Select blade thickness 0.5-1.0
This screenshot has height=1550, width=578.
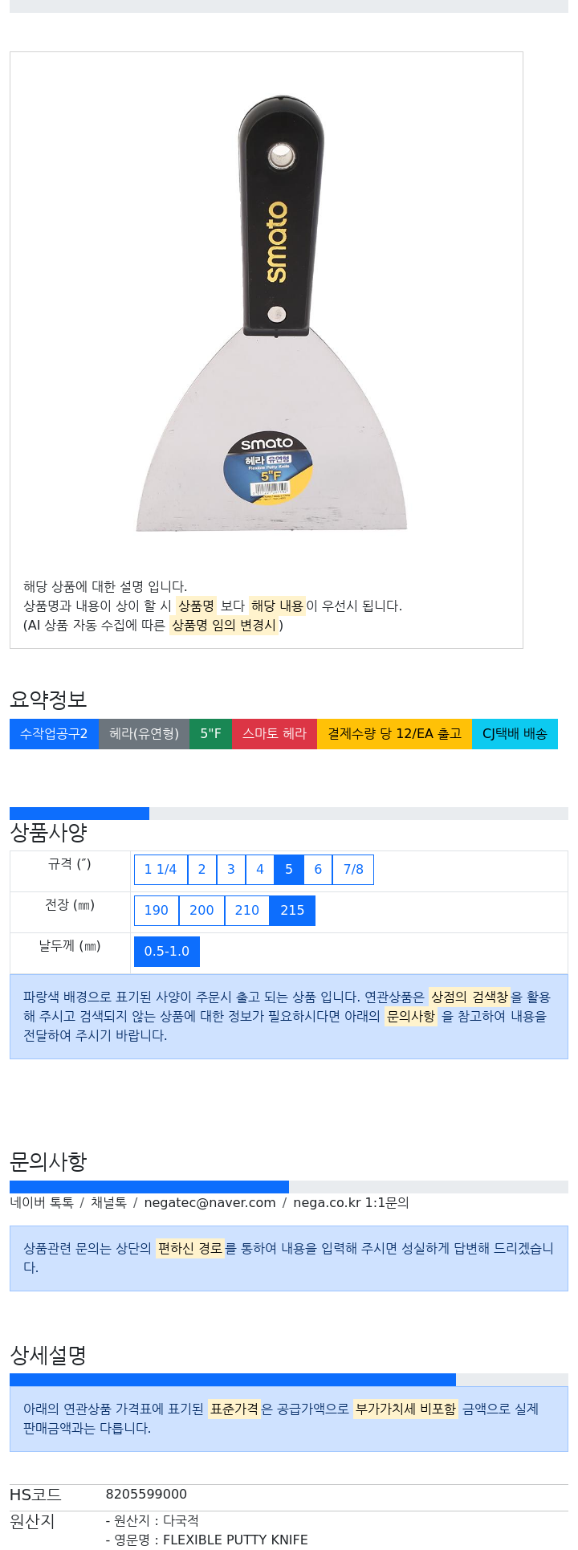[167, 952]
